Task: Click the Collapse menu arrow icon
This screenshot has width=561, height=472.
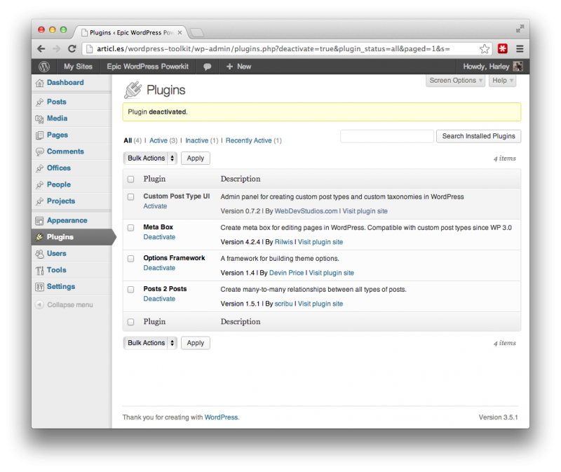Action: [x=39, y=305]
